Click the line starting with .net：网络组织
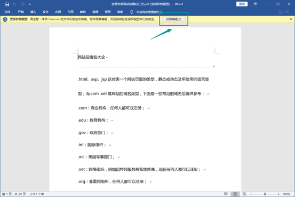 (139, 169)
